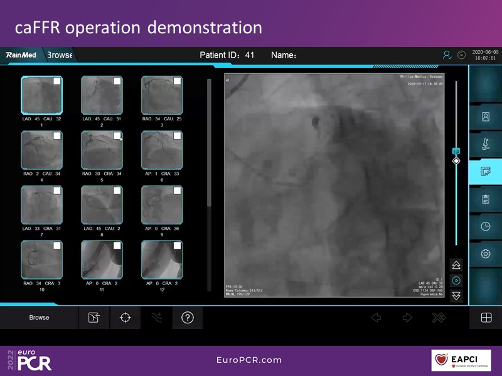Open the settings gear in sidebar

coord(485,254)
